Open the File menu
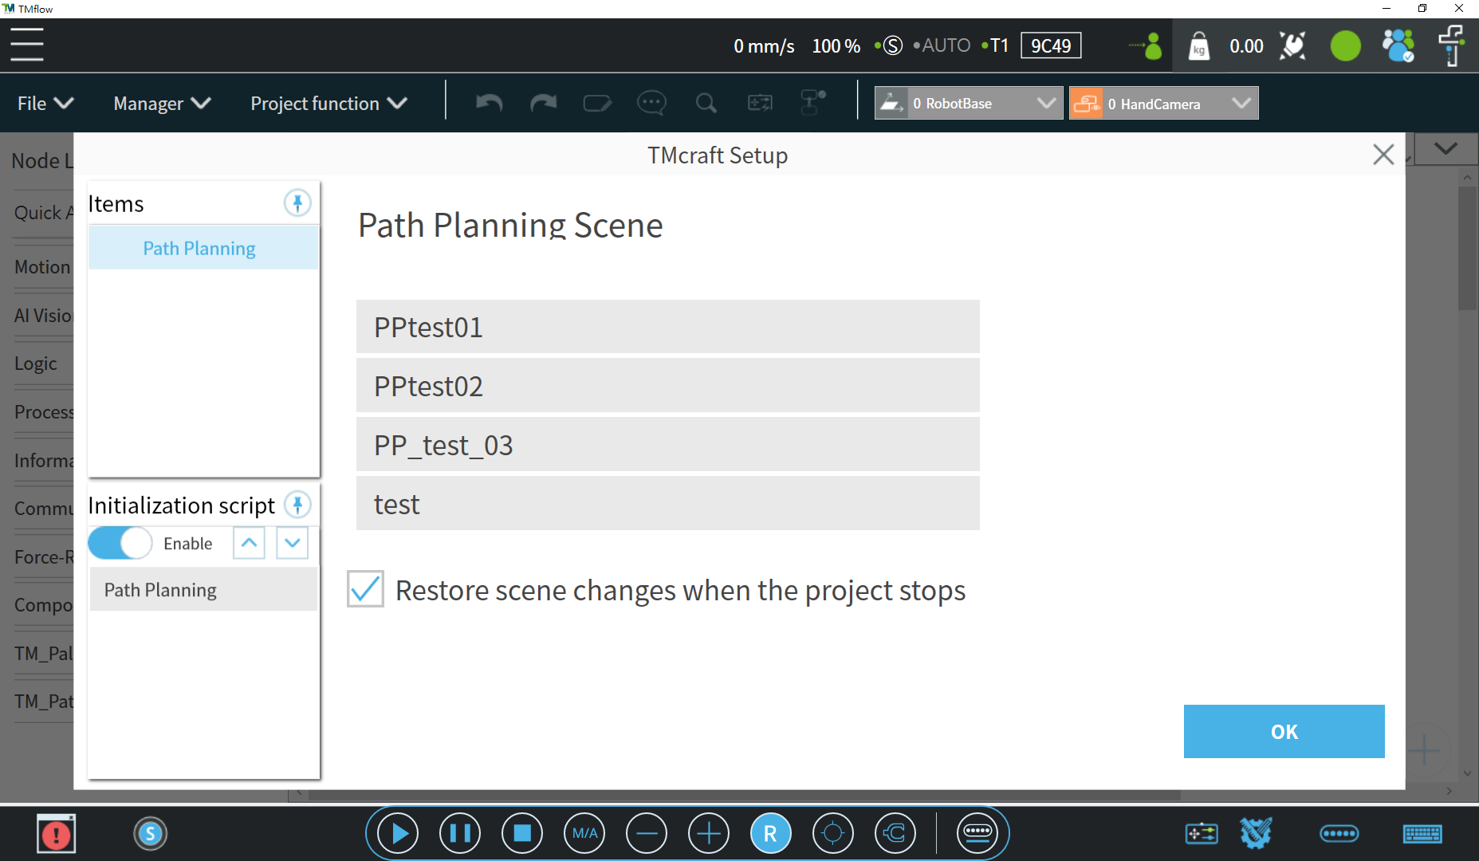Screen dimensions: 1479x861 (x=45, y=104)
